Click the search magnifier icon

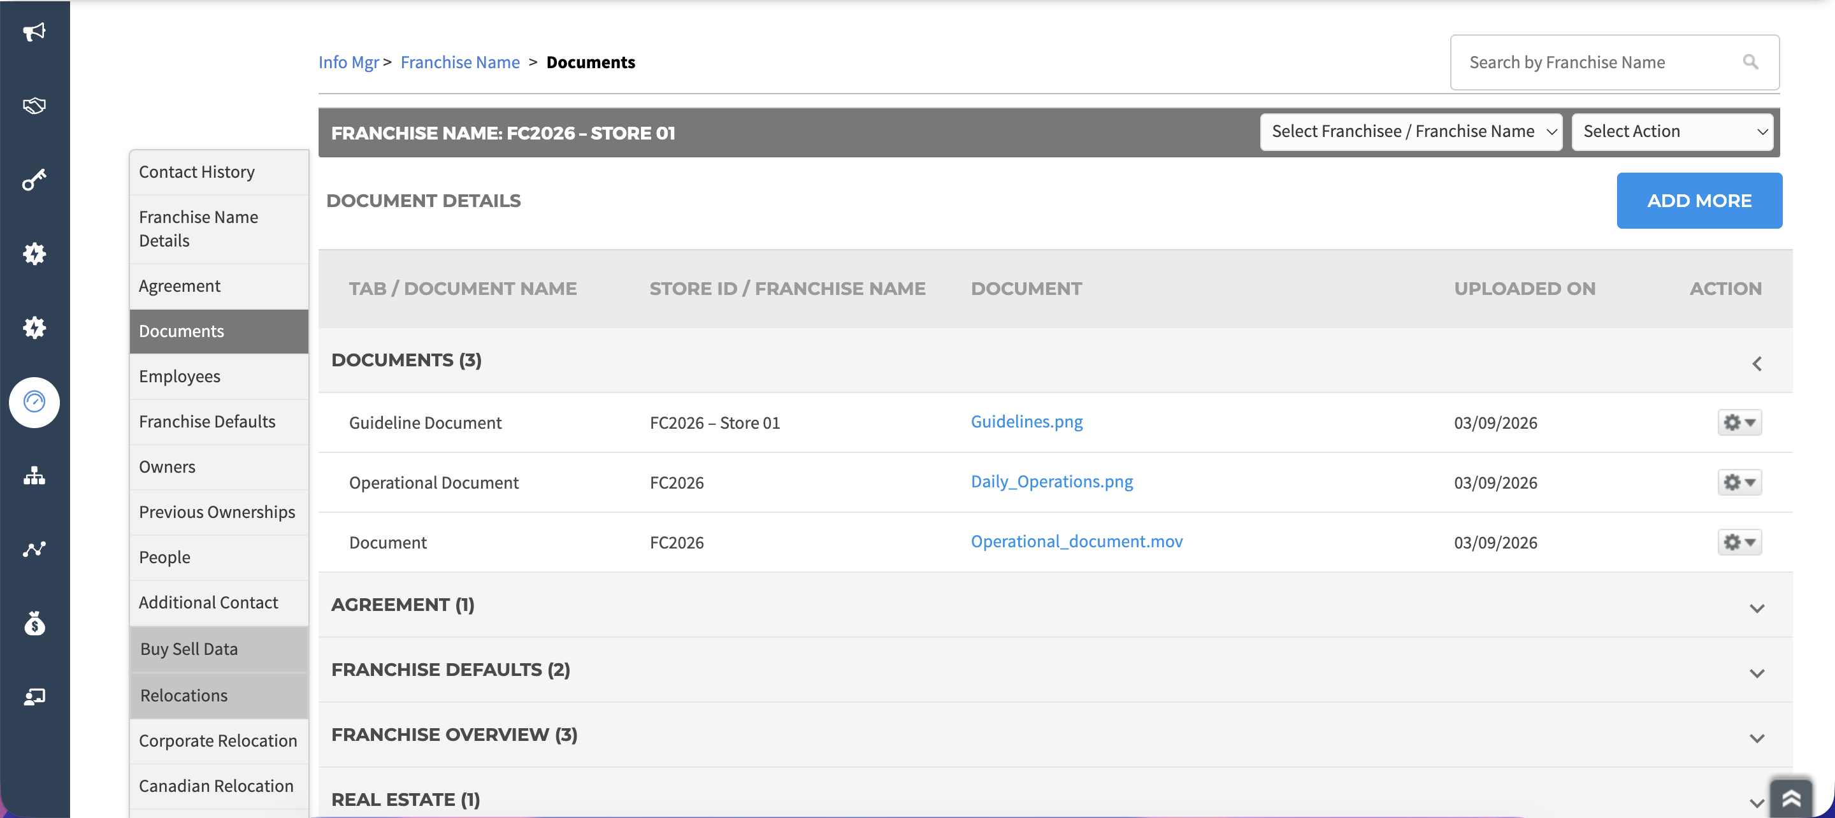point(1750,62)
